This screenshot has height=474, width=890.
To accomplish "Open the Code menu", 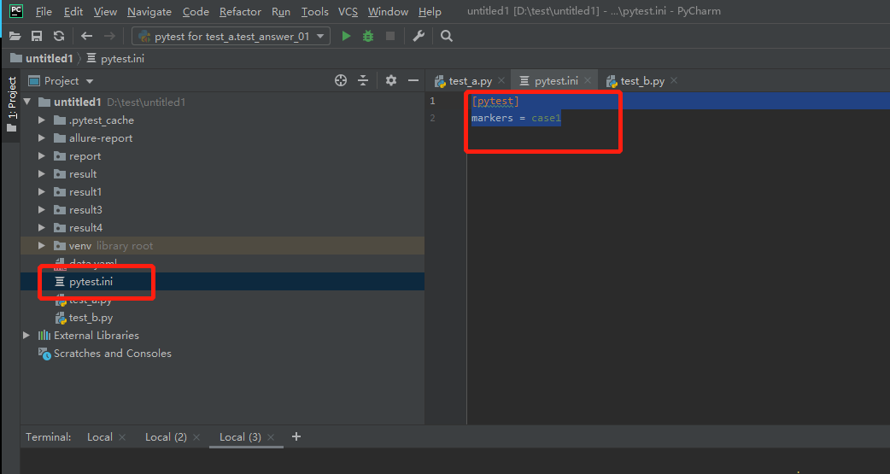I will (x=196, y=11).
